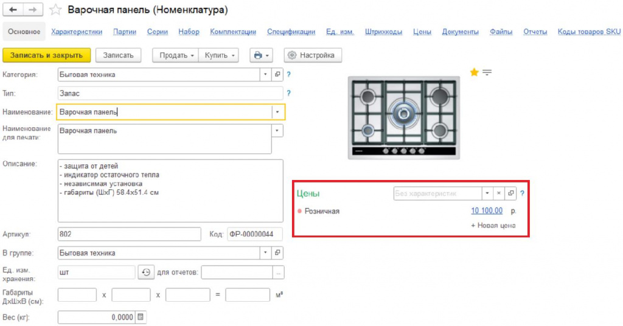Open the Настройка settings button
This screenshot has height=326, width=623.
click(x=313, y=55)
